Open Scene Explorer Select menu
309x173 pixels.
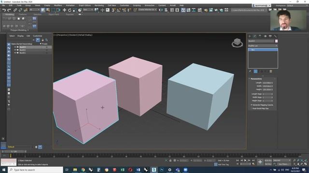pyautogui.click(x=12, y=36)
